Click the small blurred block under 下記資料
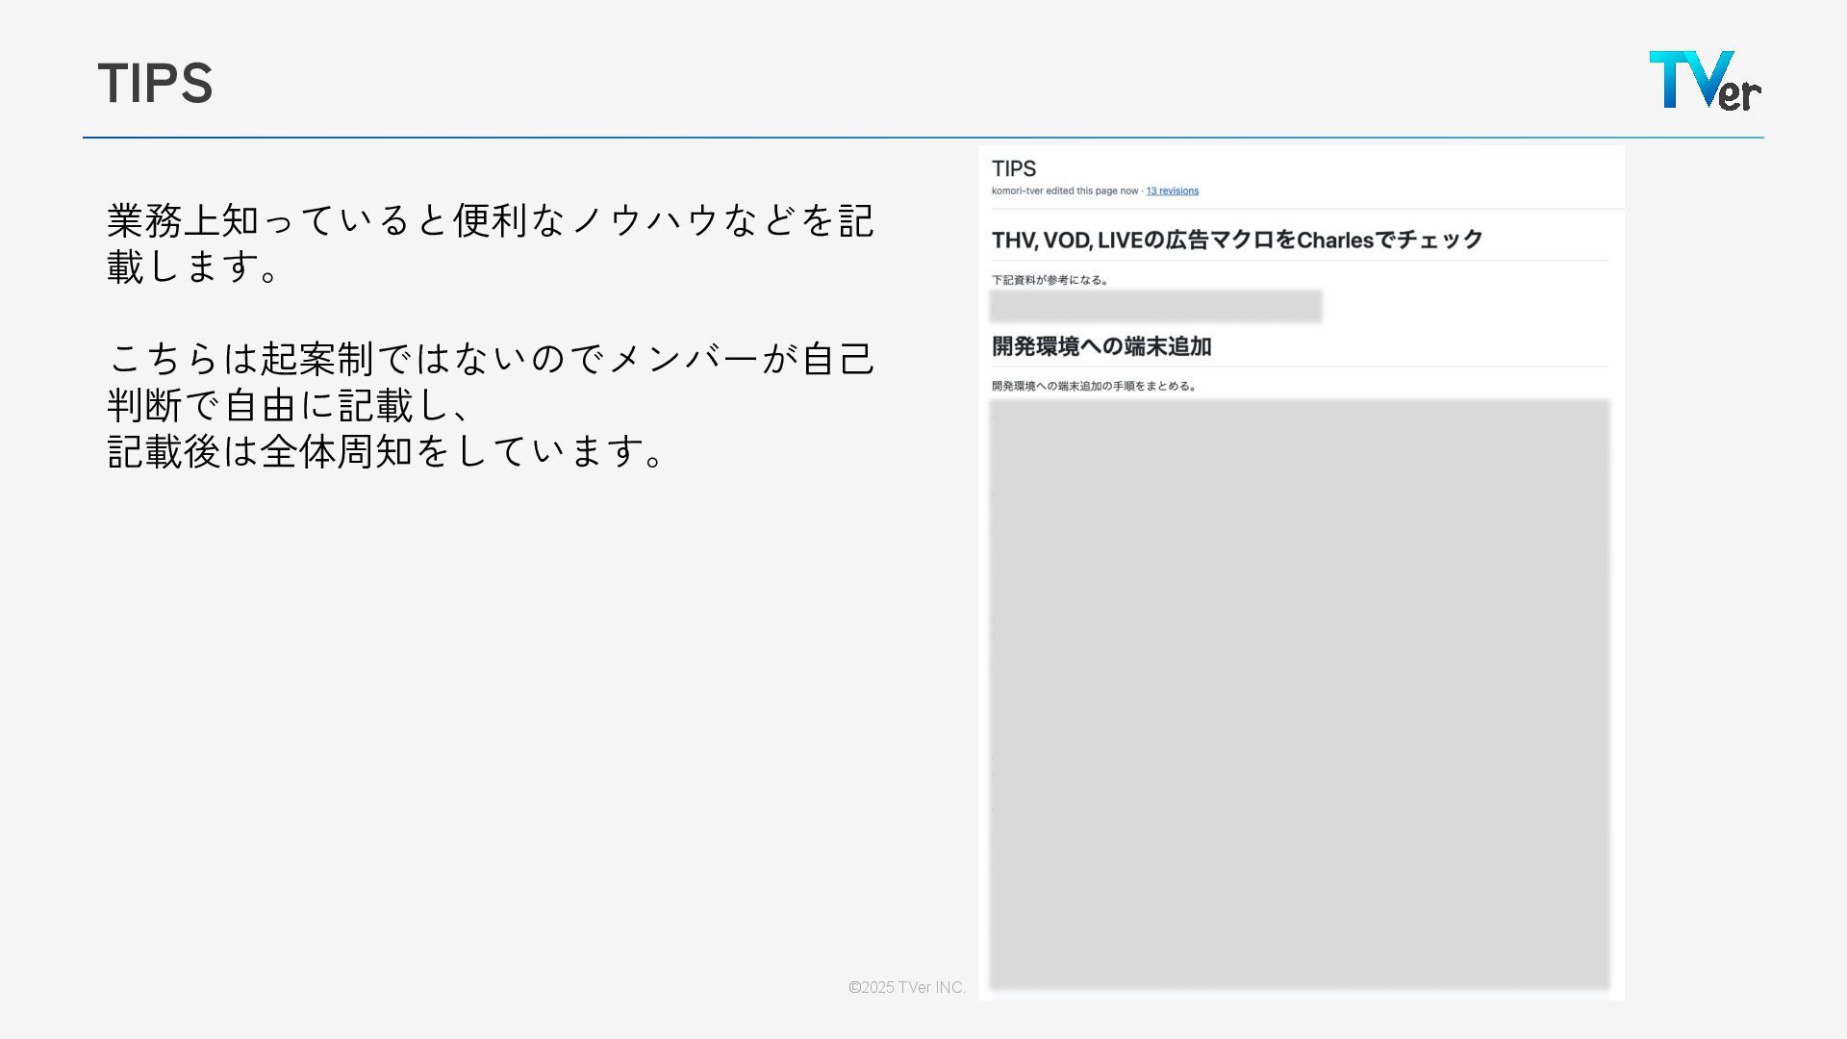1847x1039 pixels. point(1155,306)
